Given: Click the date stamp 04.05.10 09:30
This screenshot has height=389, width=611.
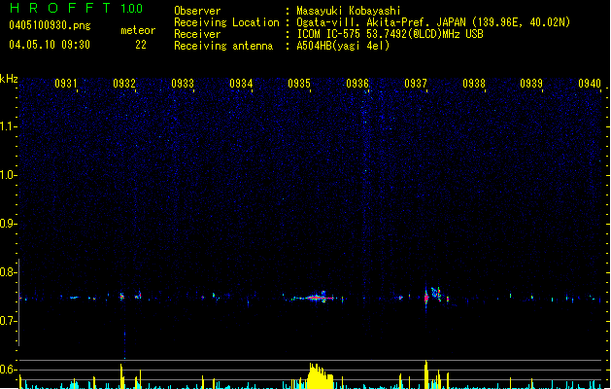Looking at the screenshot, I should [x=50, y=45].
